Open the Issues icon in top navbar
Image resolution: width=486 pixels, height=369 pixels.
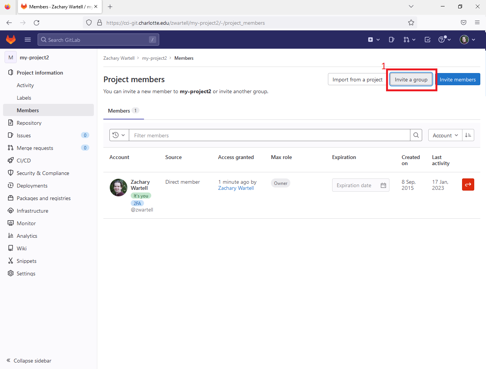[391, 40]
